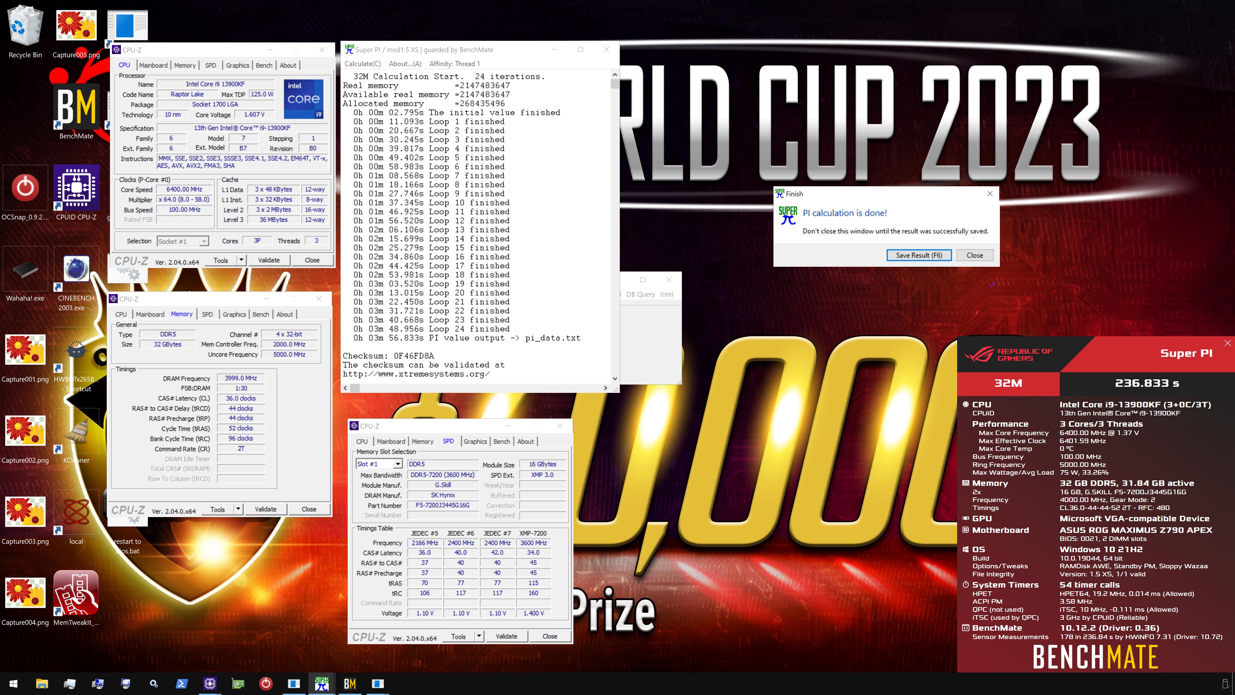
Task: Click Save Result (F6) in Finish dialog
Action: 919,255
